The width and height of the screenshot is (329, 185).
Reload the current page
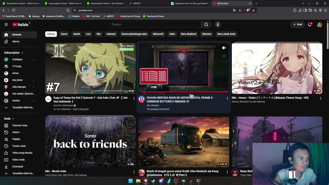pos(14,10)
